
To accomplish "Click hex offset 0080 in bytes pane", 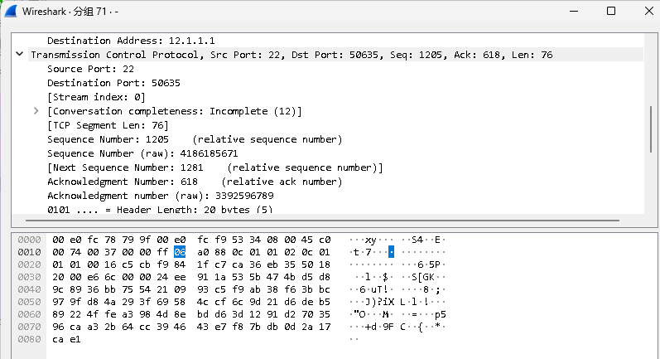I will (x=29, y=339).
